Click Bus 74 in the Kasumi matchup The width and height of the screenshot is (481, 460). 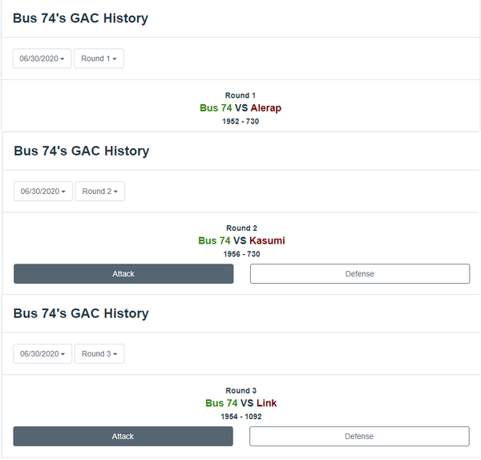click(214, 241)
